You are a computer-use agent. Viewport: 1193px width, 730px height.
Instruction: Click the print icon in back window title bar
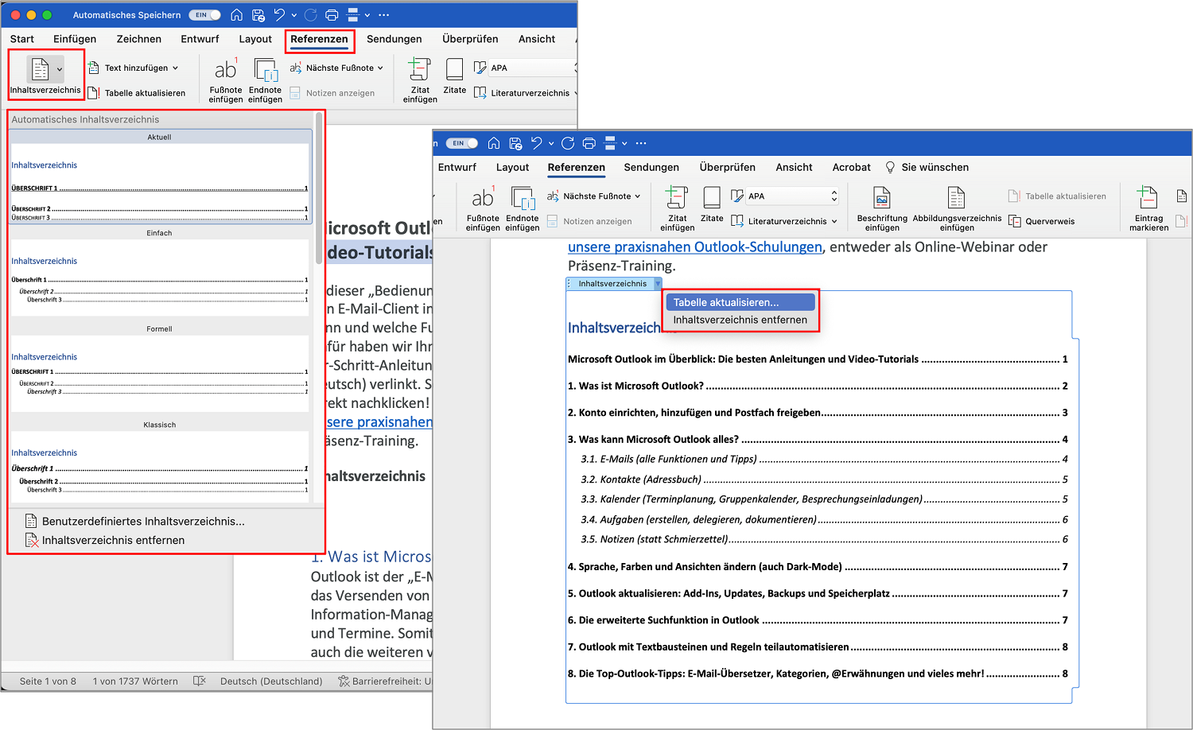(332, 15)
